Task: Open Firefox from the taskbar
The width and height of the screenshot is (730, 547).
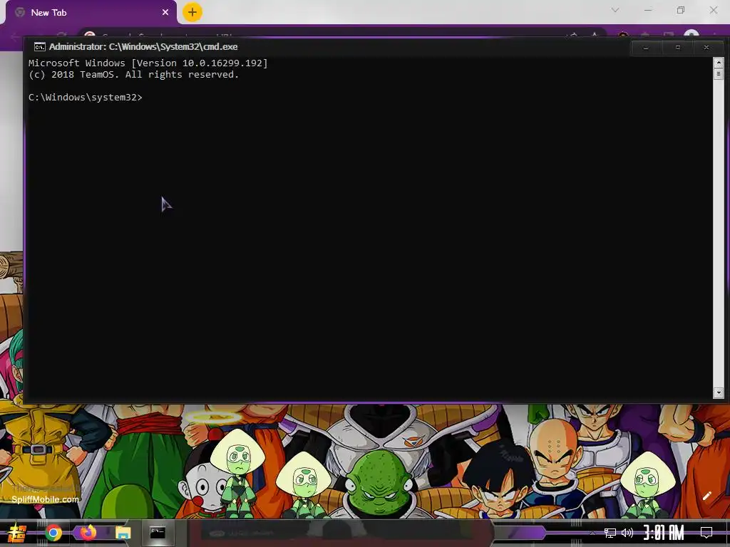Action: [88, 533]
